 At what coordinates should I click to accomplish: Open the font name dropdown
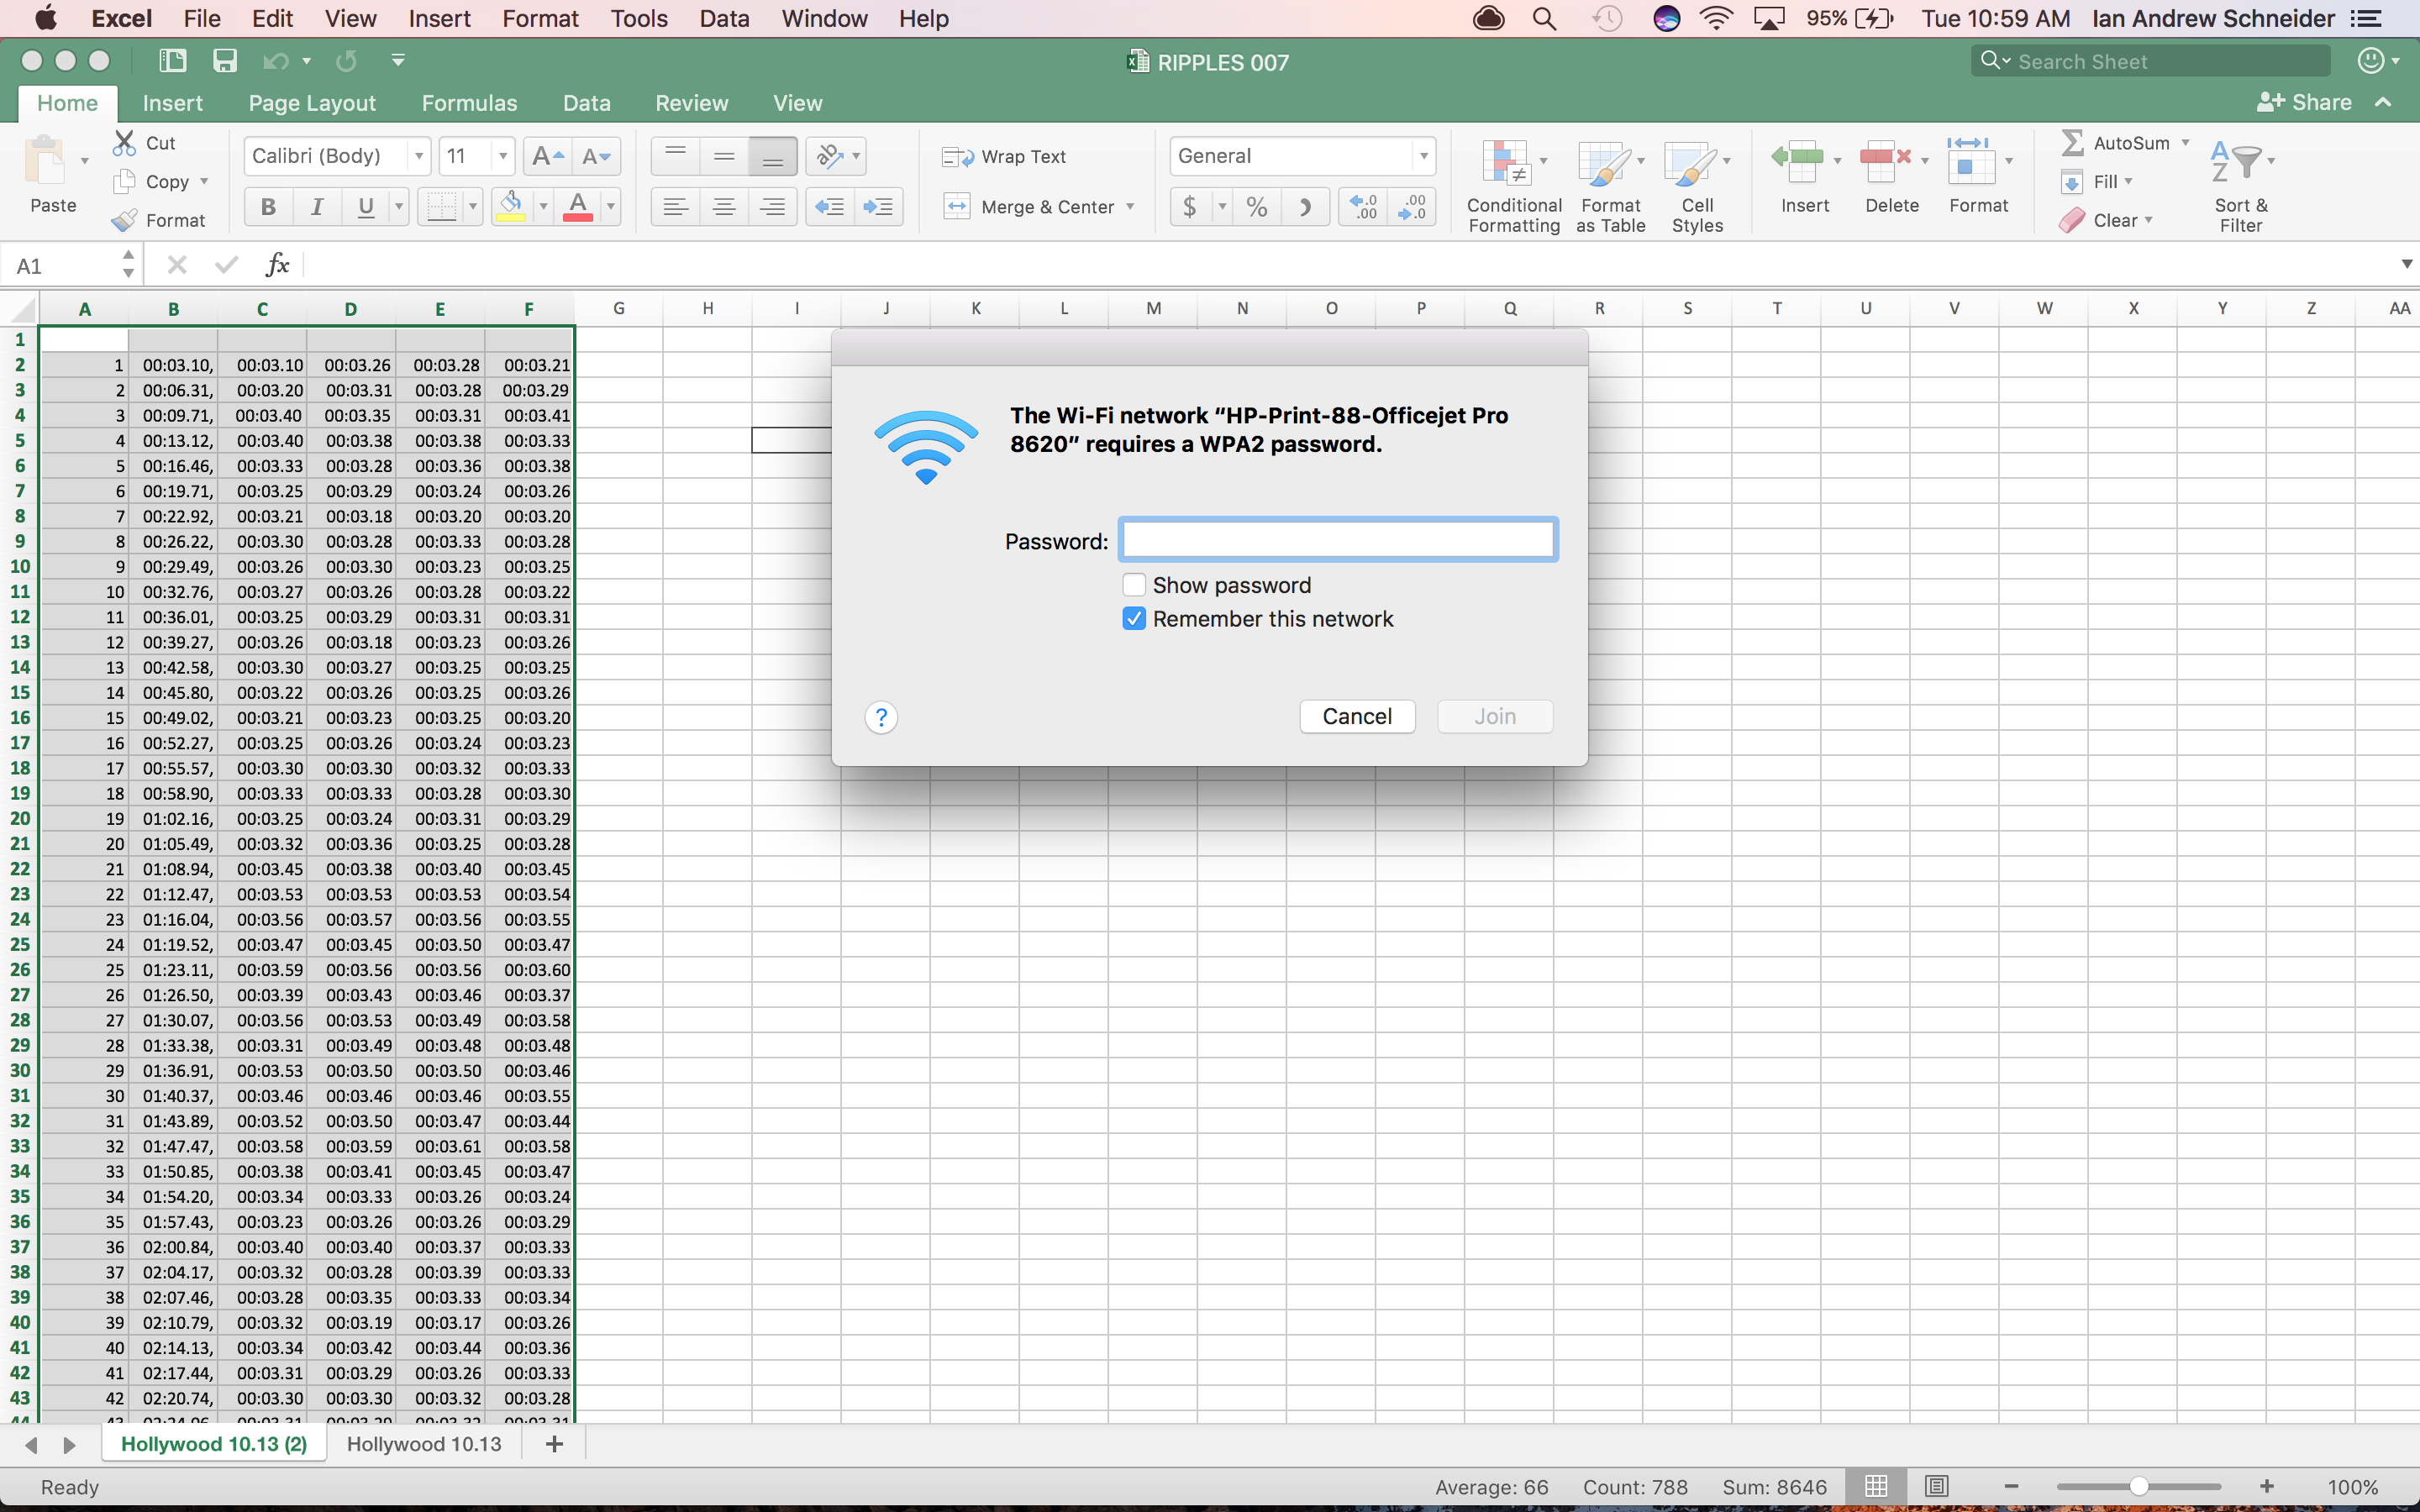coord(419,156)
